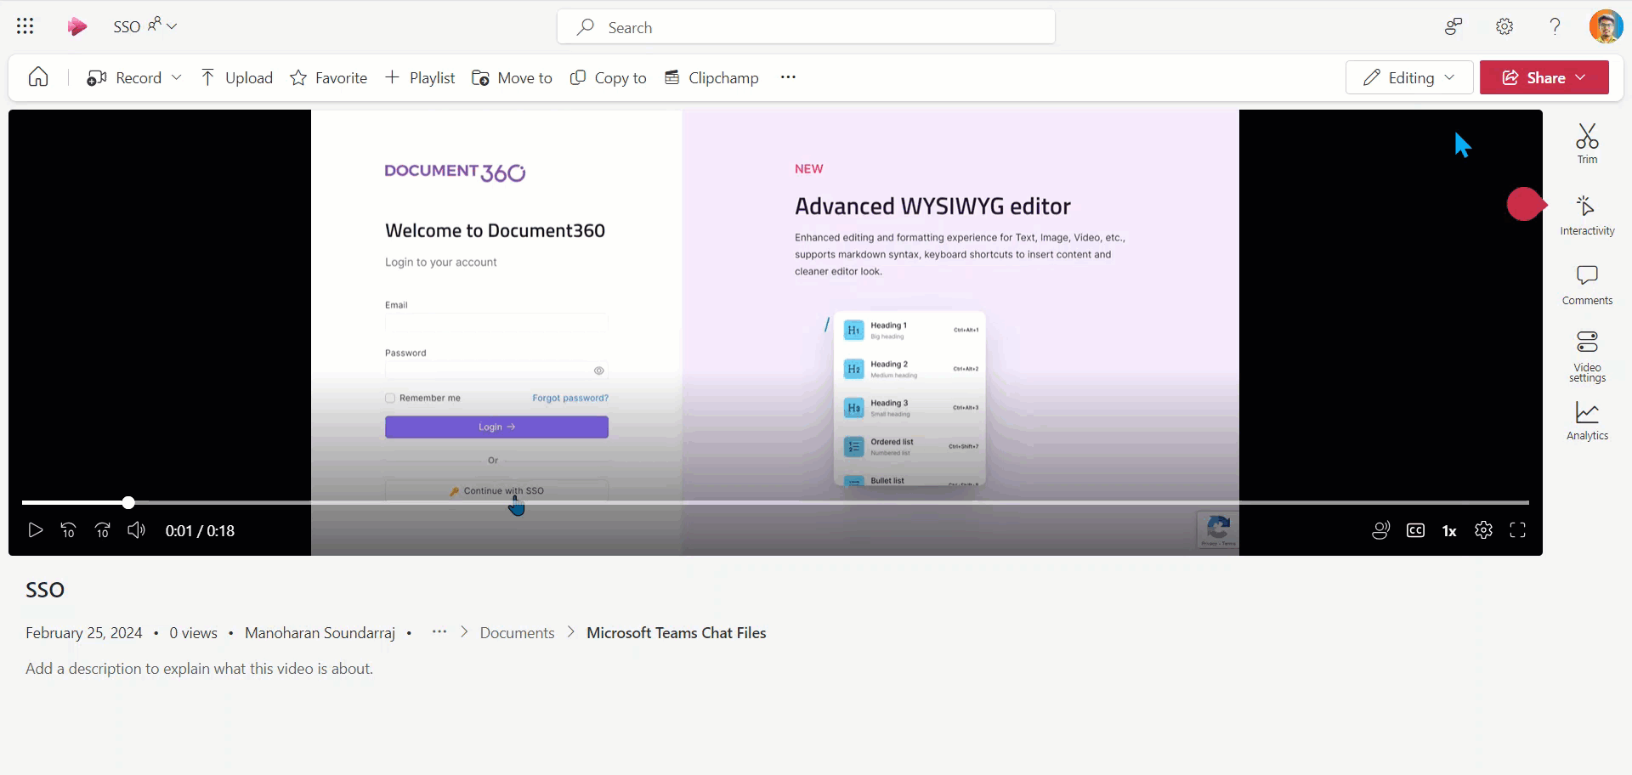Open the Interactivity panel
This screenshot has height=775, width=1632.
click(1587, 216)
